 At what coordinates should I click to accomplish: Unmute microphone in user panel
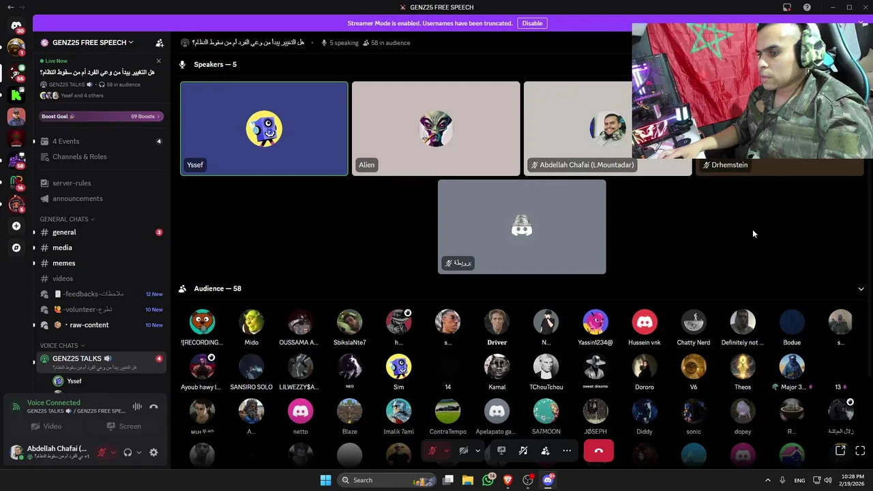(102, 452)
